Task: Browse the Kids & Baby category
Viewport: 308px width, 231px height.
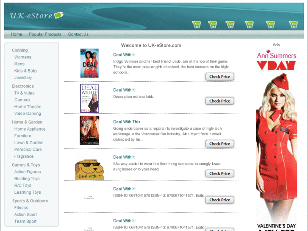Action: 26,71
